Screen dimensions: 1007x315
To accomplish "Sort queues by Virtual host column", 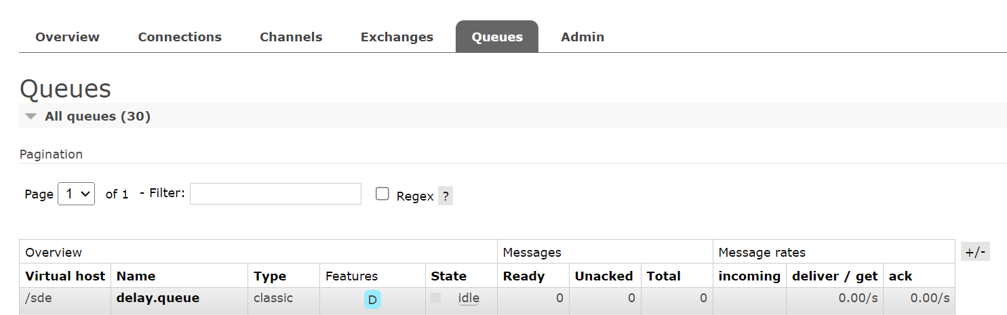I will tap(65, 276).
